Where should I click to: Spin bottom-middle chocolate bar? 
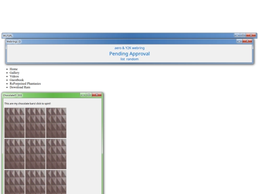click(x=35, y=182)
